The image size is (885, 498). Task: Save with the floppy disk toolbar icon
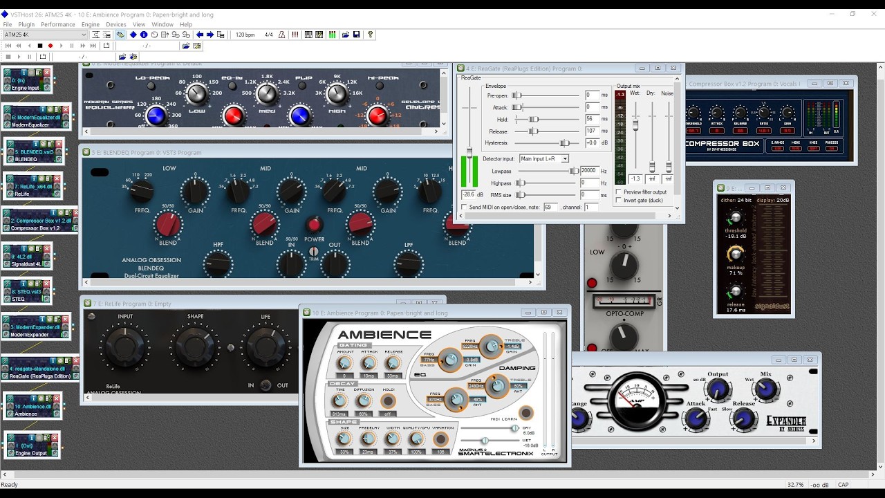[356, 35]
